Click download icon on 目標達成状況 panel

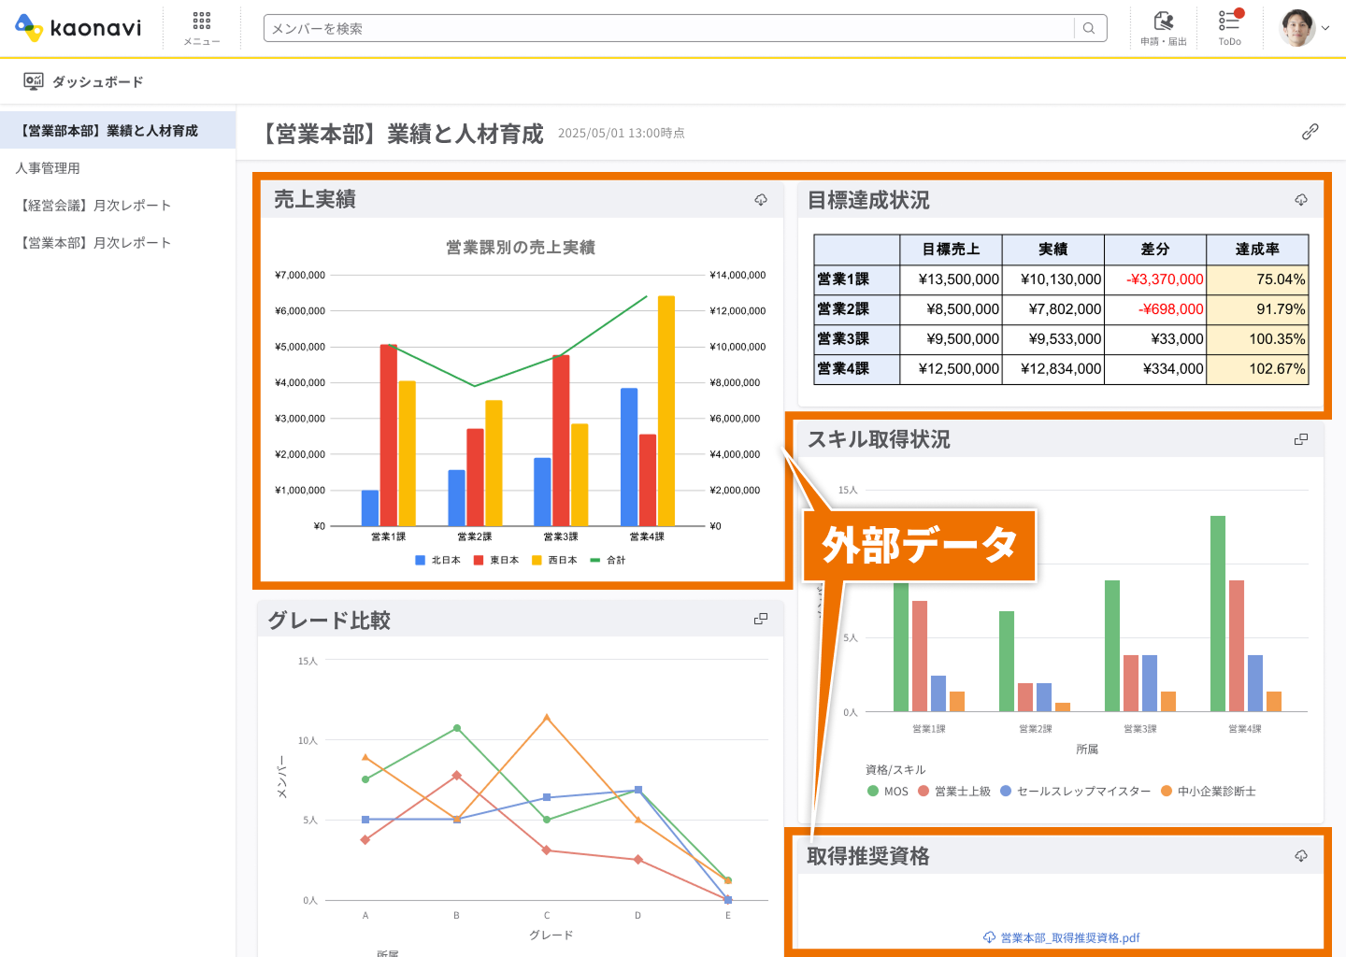[x=1301, y=200]
